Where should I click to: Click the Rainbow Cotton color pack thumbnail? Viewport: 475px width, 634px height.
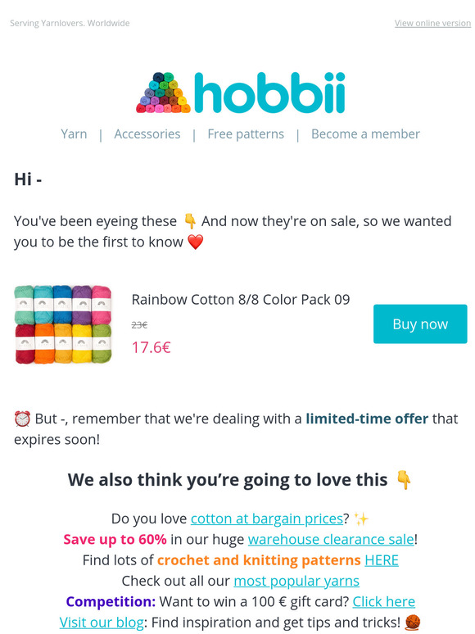[63, 324]
